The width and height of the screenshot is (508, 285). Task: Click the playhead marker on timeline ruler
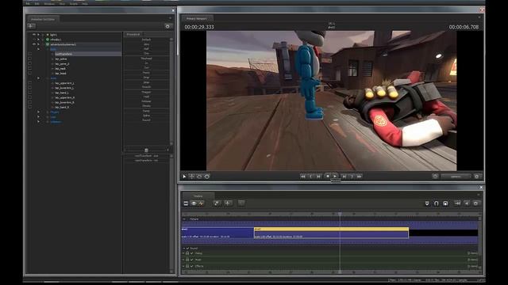(x=340, y=214)
